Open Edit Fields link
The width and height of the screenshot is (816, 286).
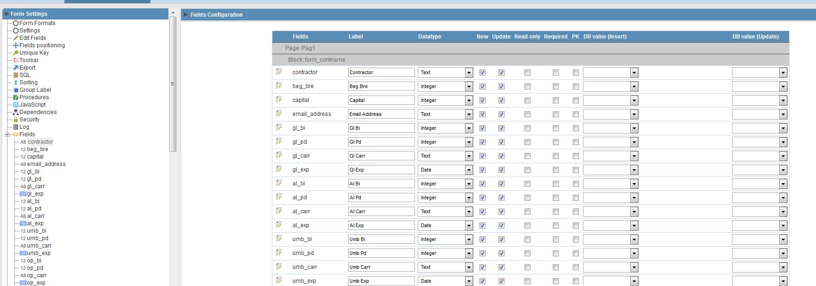click(x=32, y=38)
